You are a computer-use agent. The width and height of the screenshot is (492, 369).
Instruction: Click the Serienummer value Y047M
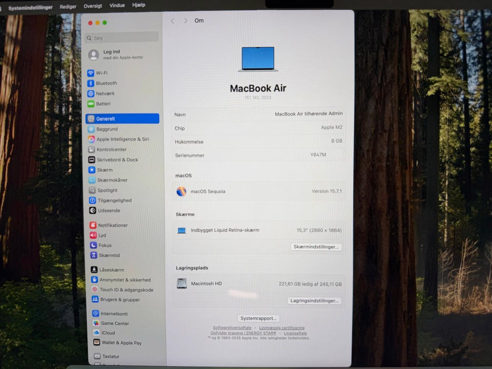(318, 155)
